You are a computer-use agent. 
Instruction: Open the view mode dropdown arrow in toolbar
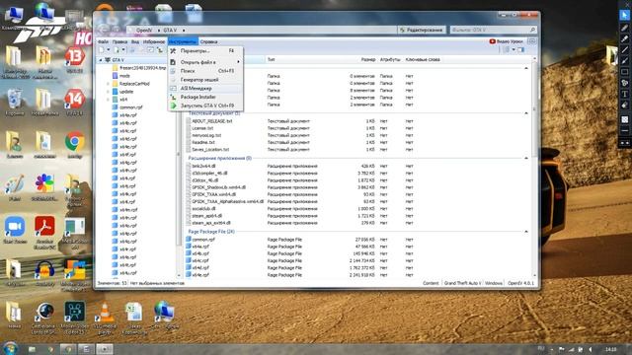coord(513,50)
